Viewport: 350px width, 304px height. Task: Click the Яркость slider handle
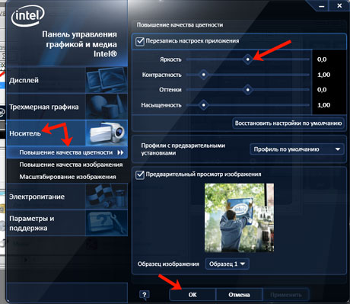(x=248, y=59)
